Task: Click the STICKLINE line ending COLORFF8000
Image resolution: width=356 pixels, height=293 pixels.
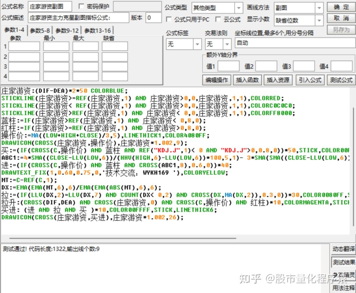Action: [148, 113]
